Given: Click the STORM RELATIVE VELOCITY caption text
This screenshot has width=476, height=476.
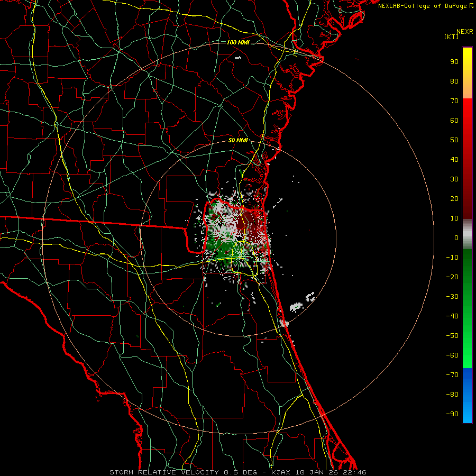Looking at the screenshot, I should tap(164, 472).
